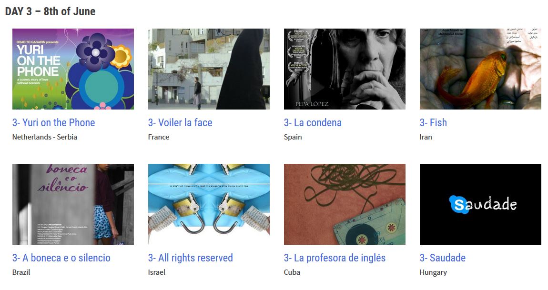Open the La condena black-and-white poster image
The height and width of the screenshot is (290, 548).
(x=345, y=69)
